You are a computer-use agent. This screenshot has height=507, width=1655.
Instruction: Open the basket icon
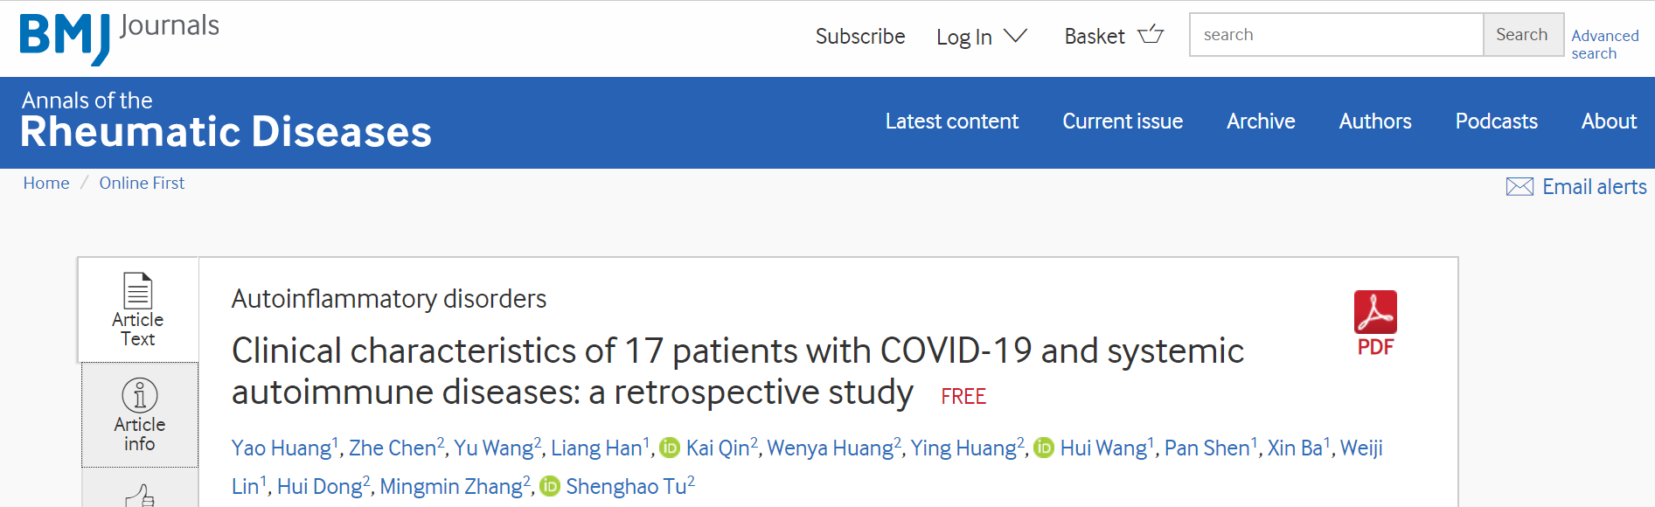pos(1151,35)
